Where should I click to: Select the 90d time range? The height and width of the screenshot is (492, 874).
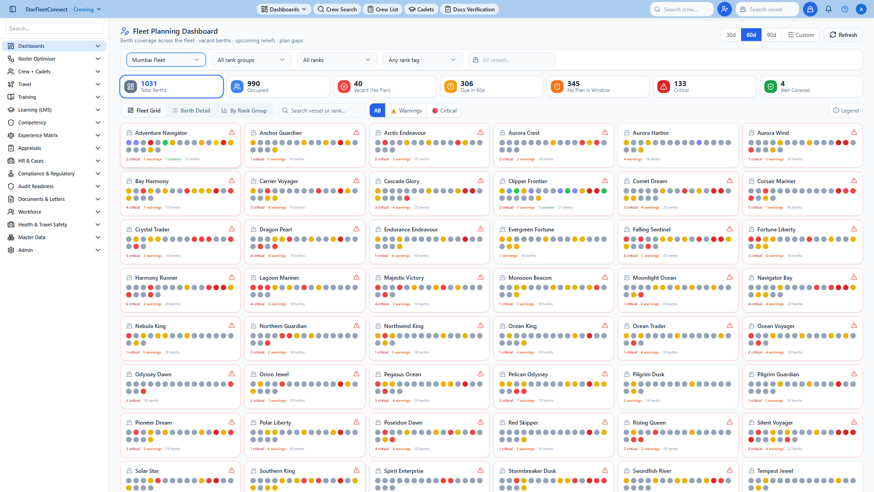(x=771, y=35)
